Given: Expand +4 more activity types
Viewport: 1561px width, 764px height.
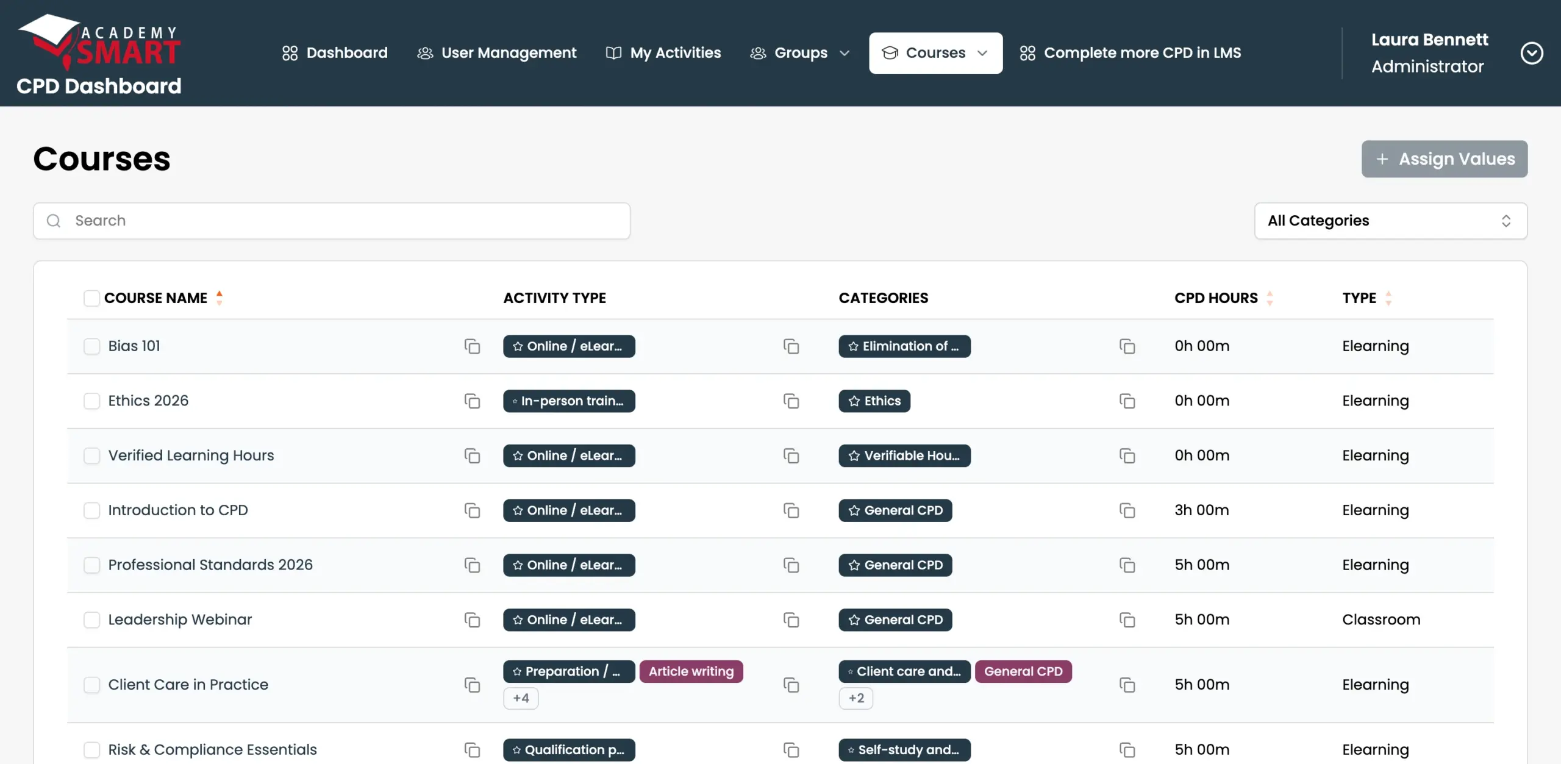Looking at the screenshot, I should [x=521, y=698].
